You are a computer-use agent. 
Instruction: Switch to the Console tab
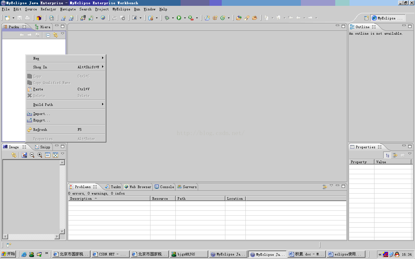coord(164,187)
